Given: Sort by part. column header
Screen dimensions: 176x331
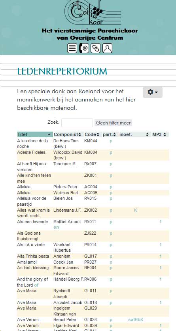Looking at the screenshot, I should (110, 134).
